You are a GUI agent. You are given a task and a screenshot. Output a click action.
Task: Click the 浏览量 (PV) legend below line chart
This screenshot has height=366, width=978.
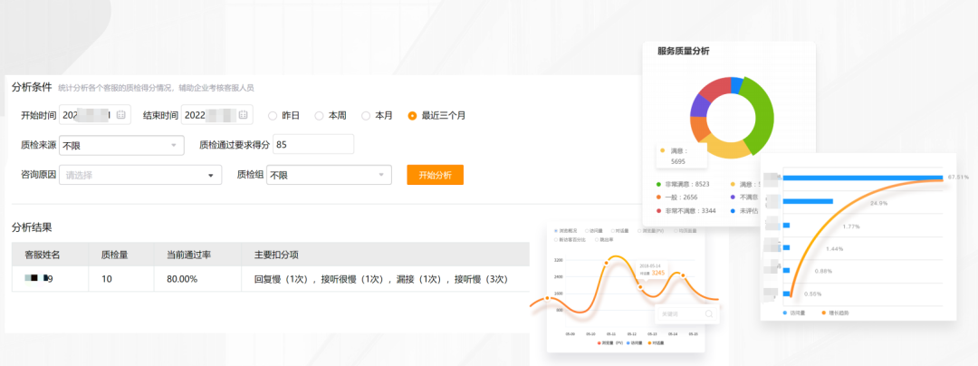pos(609,343)
